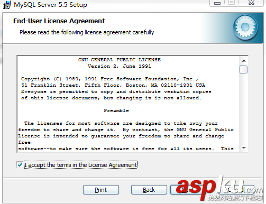Click the Print button
The height and width of the screenshot is (204, 266).
click(x=101, y=190)
